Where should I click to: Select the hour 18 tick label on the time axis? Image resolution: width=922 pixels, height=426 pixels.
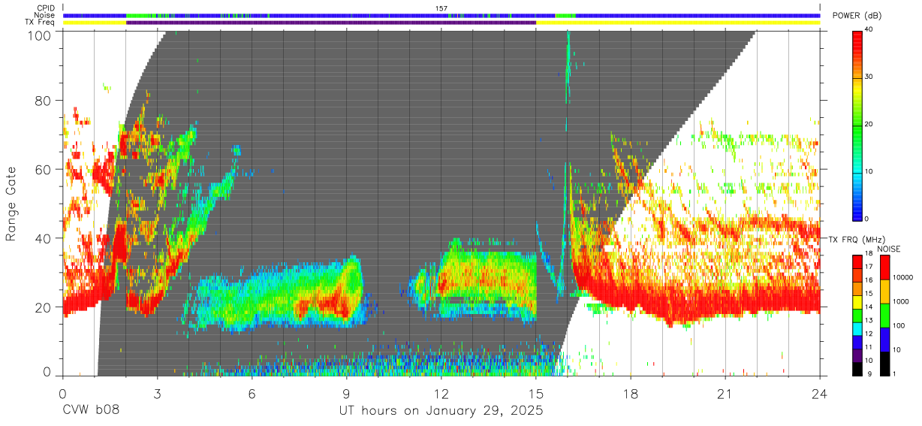pyautogui.click(x=631, y=394)
